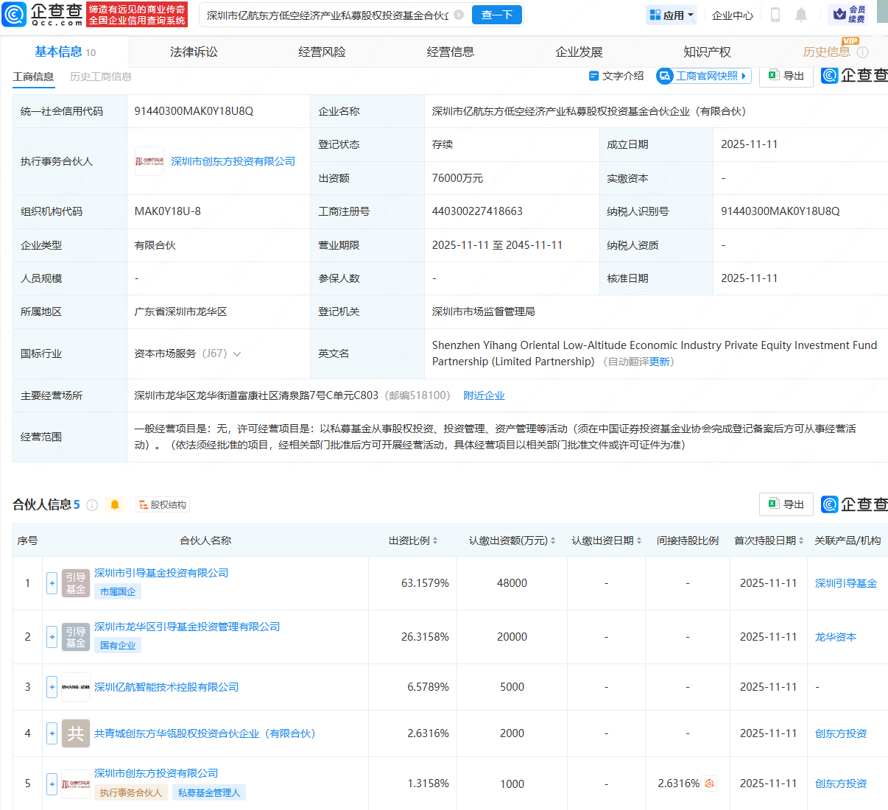Image resolution: width=888 pixels, height=810 pixels.
Task: Click the partner info alert bell icon
Action: point(115,504)
